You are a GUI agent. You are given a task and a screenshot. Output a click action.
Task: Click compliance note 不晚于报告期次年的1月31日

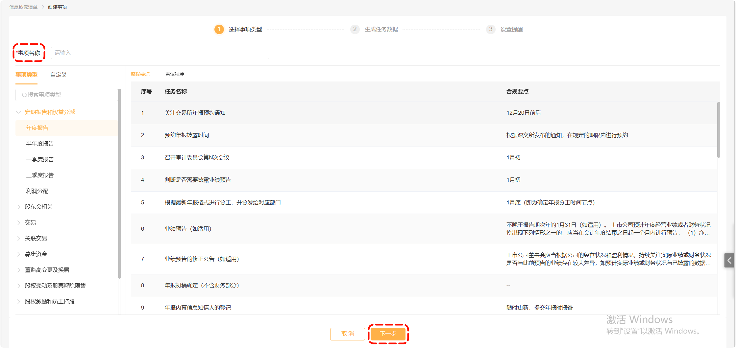coord(608,229)
